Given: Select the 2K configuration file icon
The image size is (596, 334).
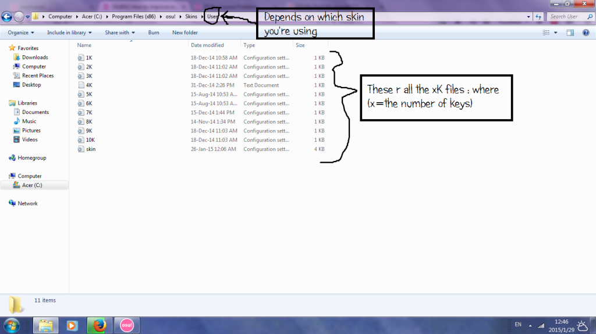Looking at the screenshot, I should 81,67.
